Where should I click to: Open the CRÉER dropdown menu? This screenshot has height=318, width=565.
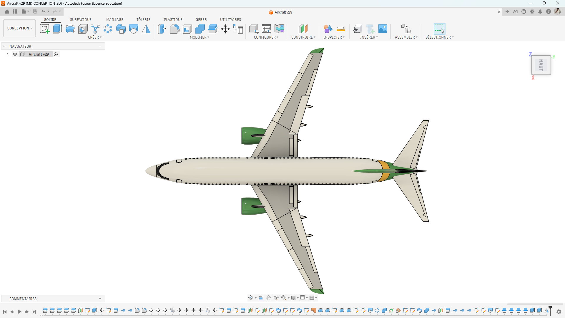[95, 37]
